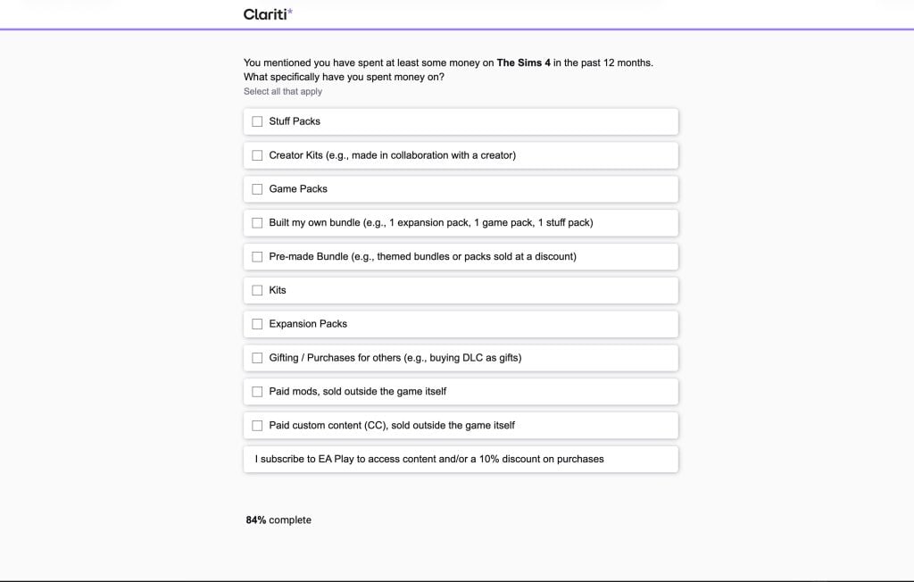914x582 pixels.
Task: Enable the Built my own bundle option
Action: point(257,222)
